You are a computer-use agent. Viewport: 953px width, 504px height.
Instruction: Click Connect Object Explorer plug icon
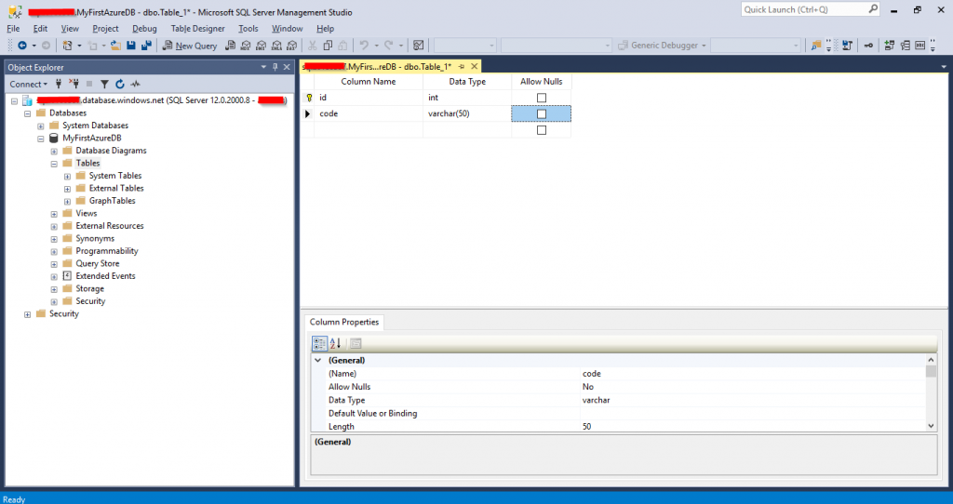(x=59, y=84)
